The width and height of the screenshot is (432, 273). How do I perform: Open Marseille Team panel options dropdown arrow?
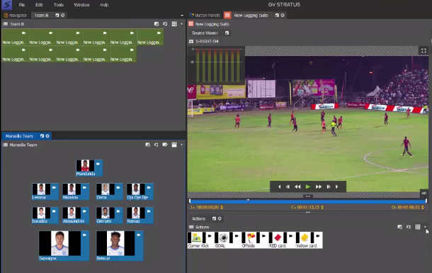click(x=181, y=145)
